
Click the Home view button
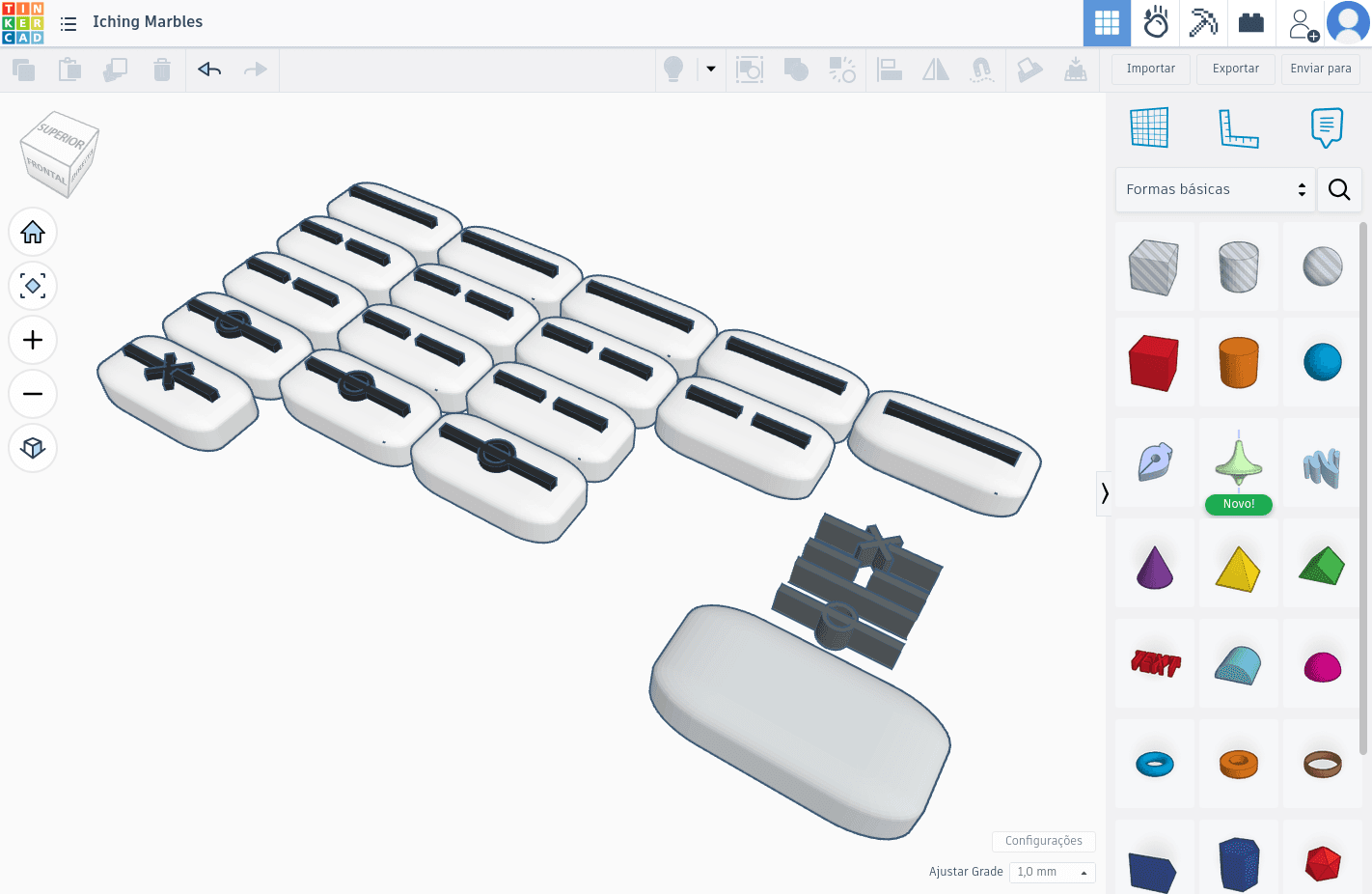(x=33, y=232)
